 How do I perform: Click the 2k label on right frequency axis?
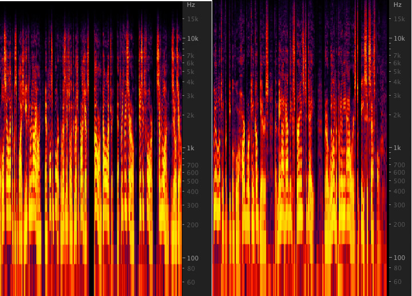[x=397, y=115]
